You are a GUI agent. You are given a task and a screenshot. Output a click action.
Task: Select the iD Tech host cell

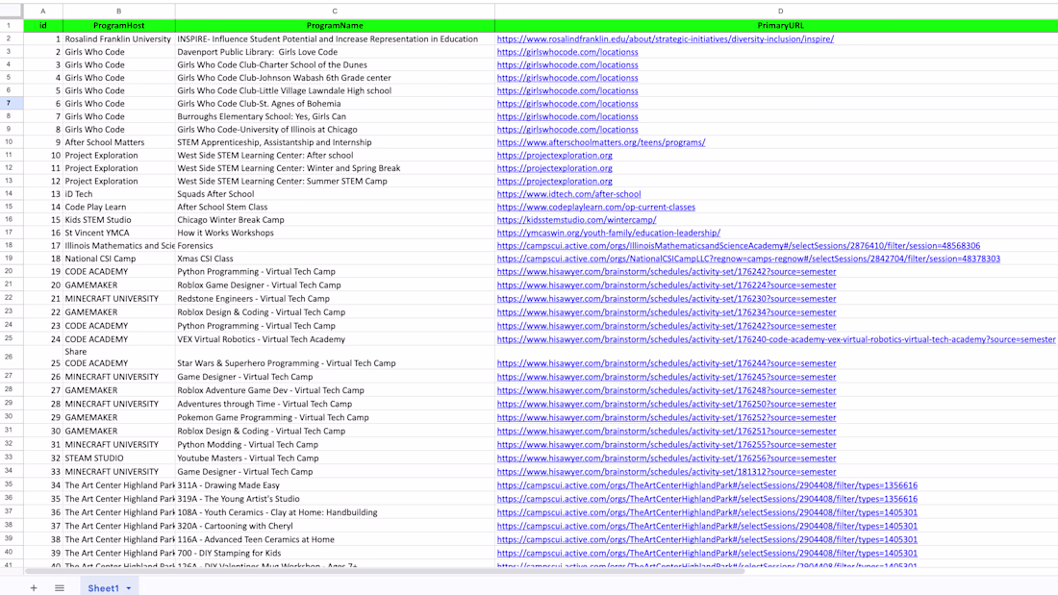coord(118,194)
